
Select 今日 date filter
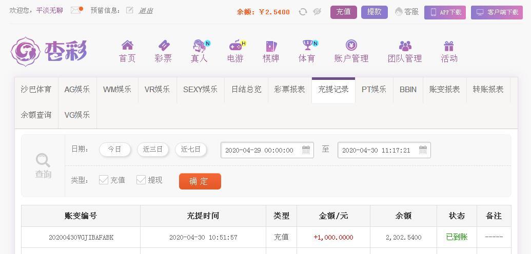(115, 150)
